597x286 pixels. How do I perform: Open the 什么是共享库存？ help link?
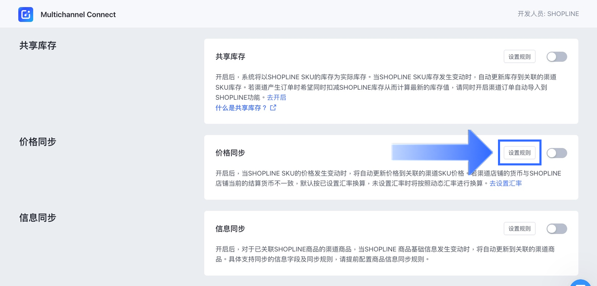tap(241, 108)
